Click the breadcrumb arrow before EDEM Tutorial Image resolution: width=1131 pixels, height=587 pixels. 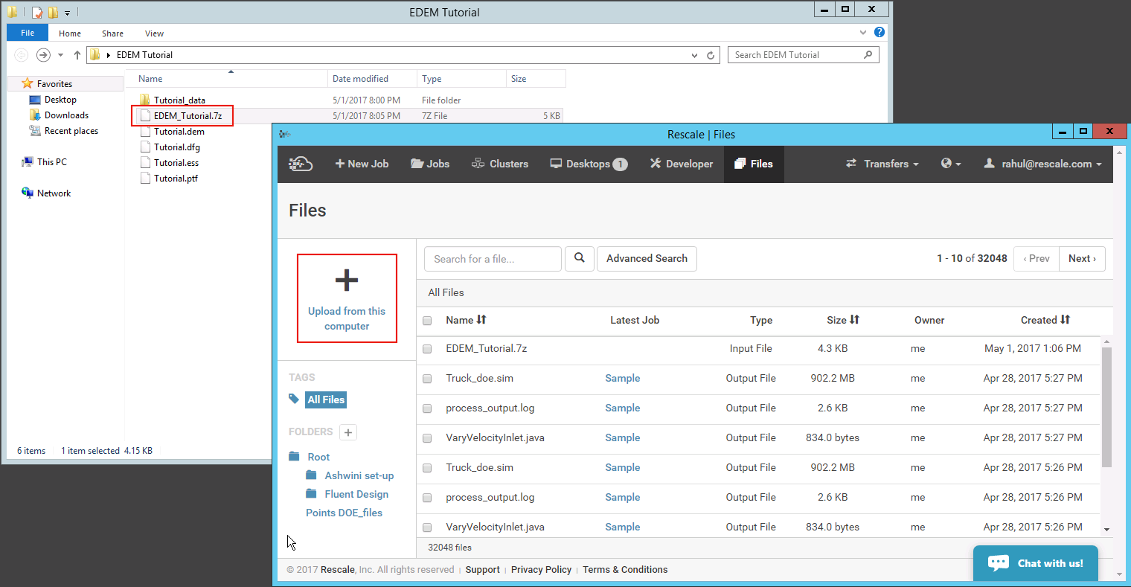109,55
